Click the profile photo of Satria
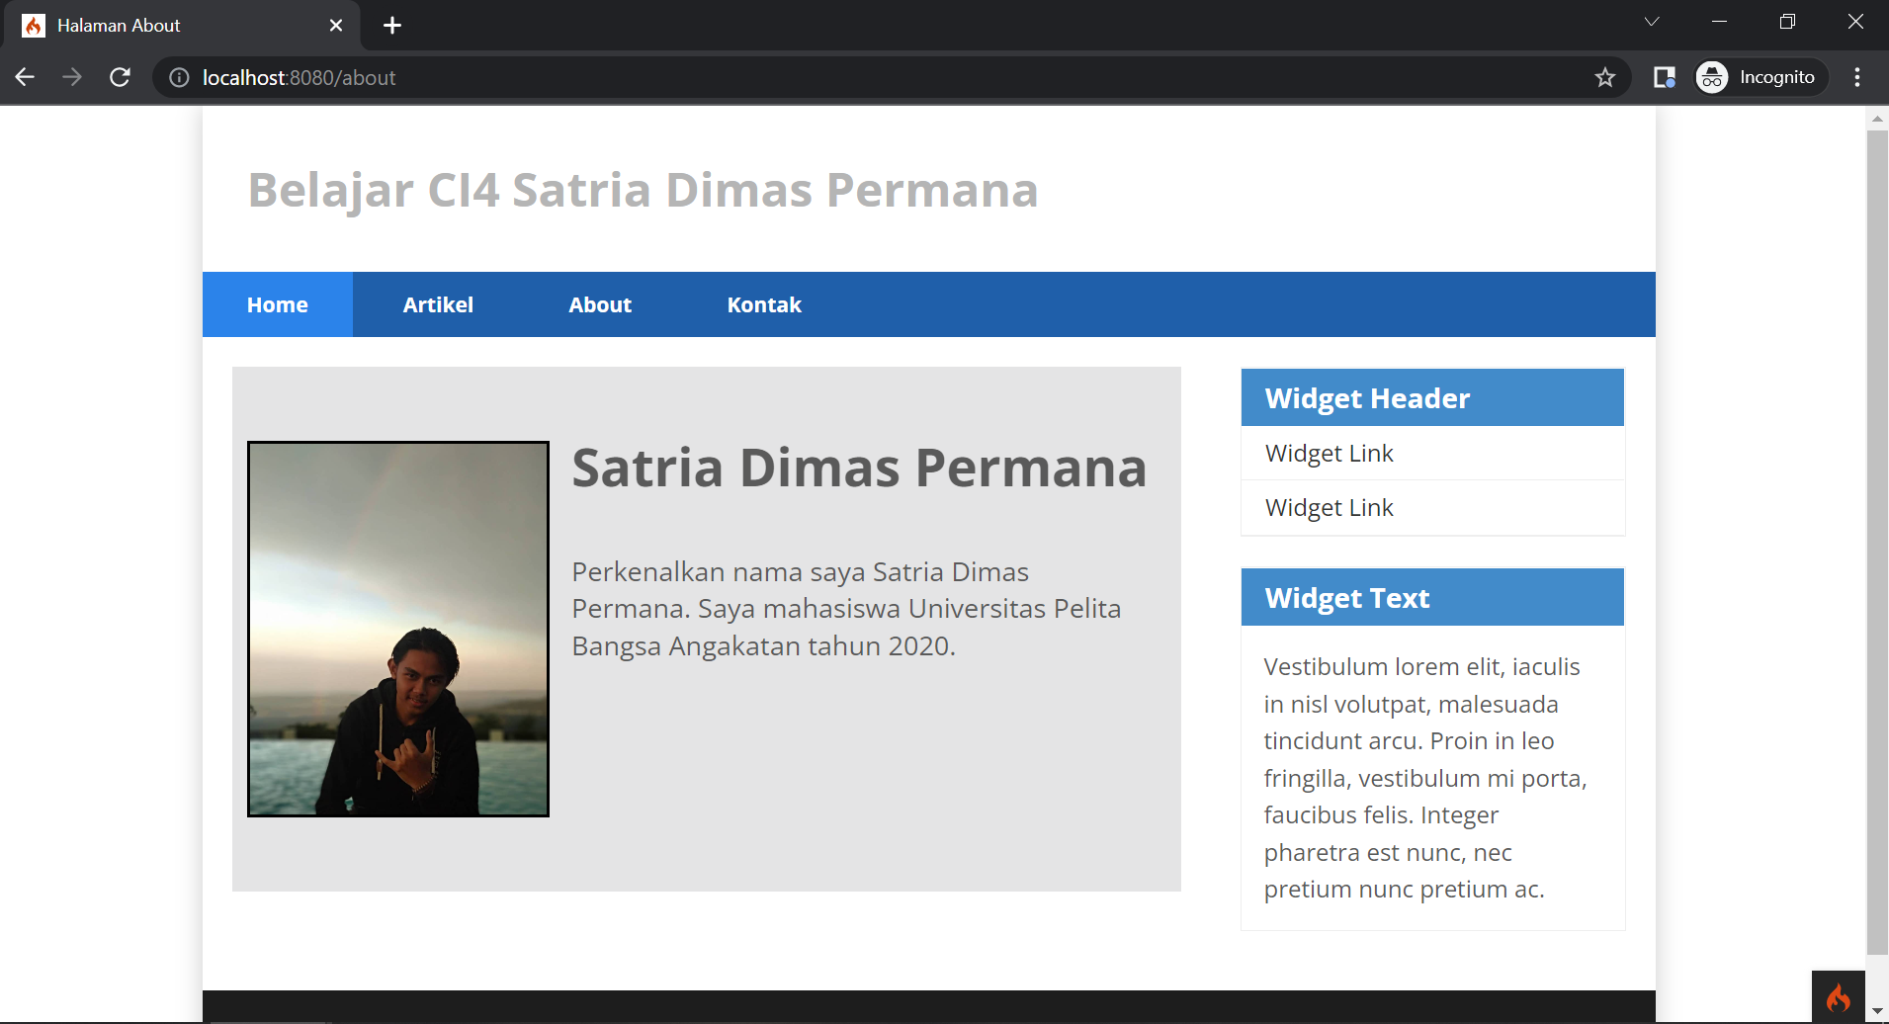Viewport: 1889px width, 1024px height. pos(398,629)
